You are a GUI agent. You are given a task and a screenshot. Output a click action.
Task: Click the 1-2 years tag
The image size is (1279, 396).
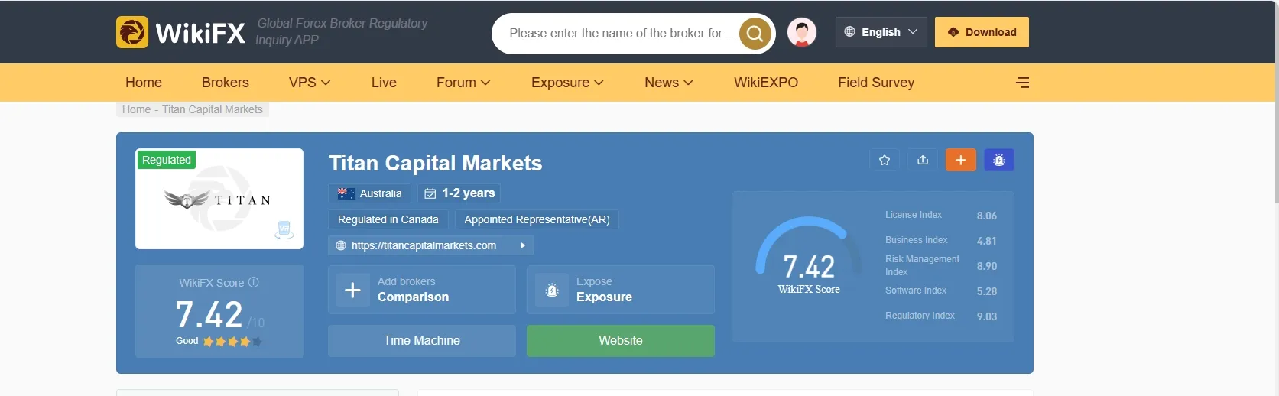click(459, 193)
